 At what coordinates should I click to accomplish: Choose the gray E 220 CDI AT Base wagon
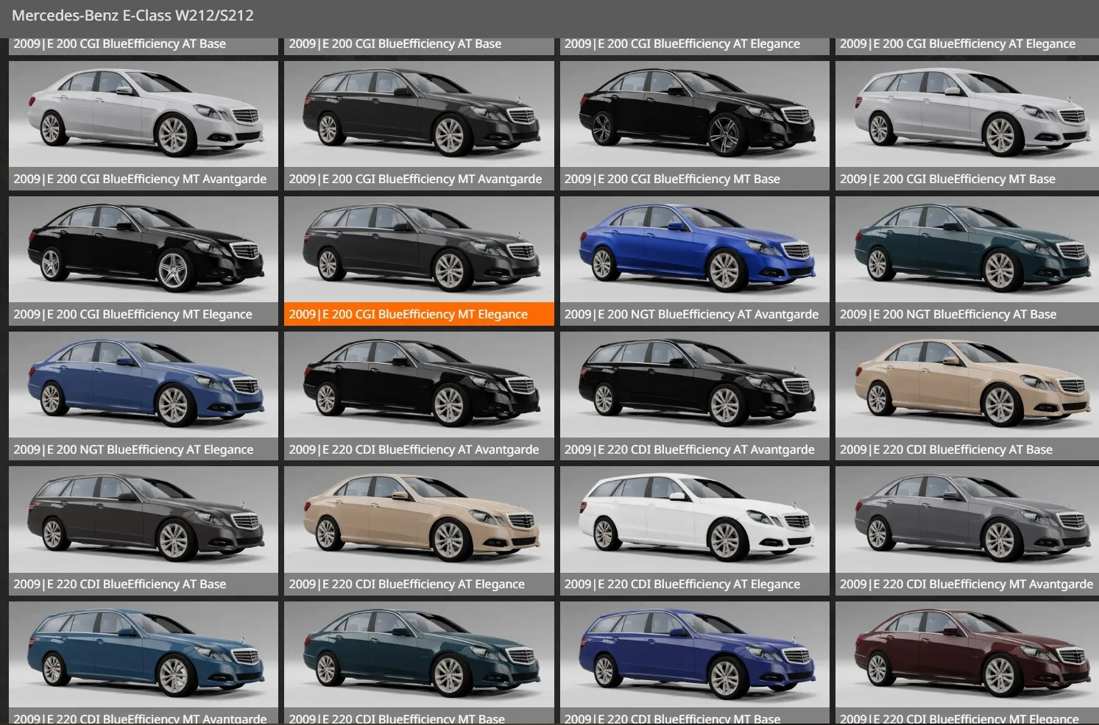[144, 531]
